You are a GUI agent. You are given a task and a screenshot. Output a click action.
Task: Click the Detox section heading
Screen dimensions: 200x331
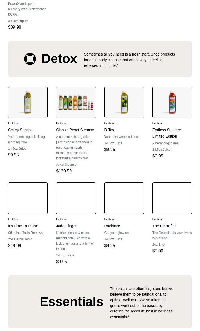(x=59, y=59)
